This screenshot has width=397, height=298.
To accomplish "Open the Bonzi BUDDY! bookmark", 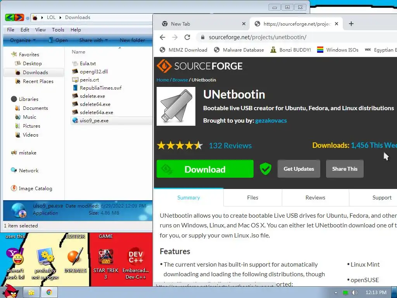I will pos(291,50).
